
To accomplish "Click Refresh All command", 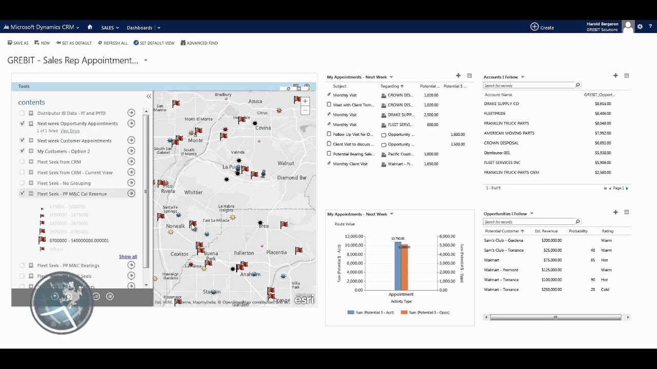I will [x=112, y=43].
